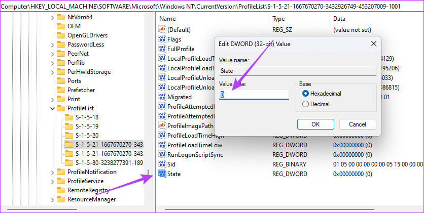
Task: Click the S-1-5-18 folder icon
Action: point(69,117)
